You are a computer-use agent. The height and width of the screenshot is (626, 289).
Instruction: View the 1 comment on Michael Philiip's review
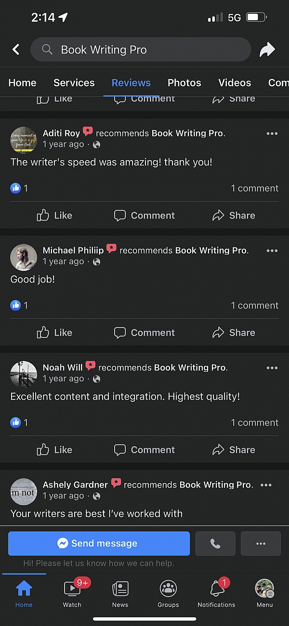click(255, 305)
